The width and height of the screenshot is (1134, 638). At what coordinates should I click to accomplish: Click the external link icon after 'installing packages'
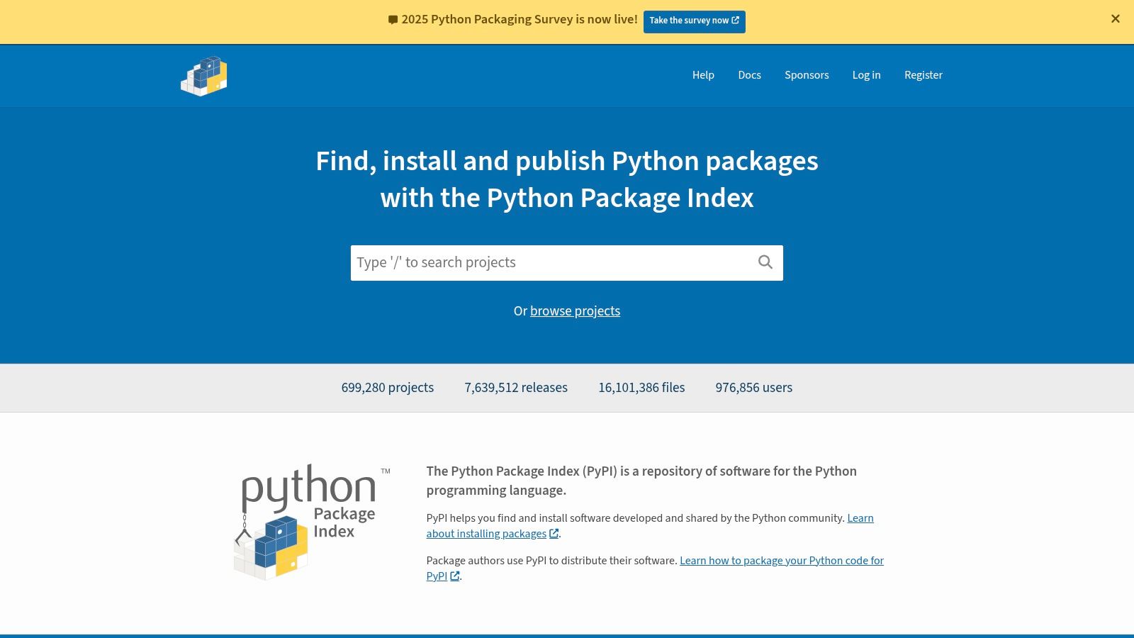[x=554, y=534]
